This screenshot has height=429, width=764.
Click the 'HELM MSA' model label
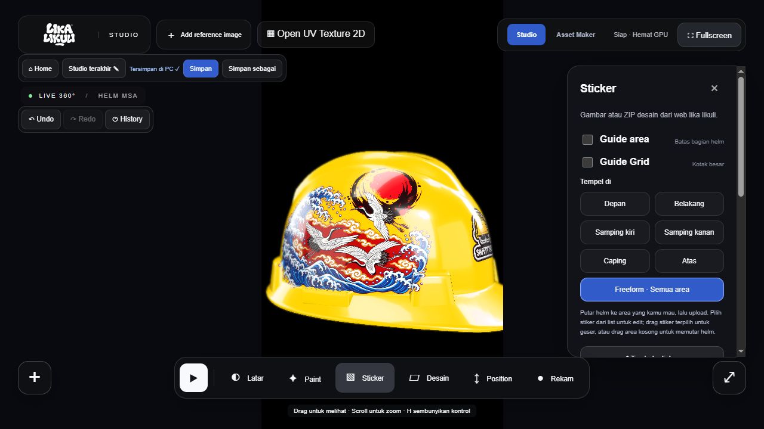(x=118, y=95)
